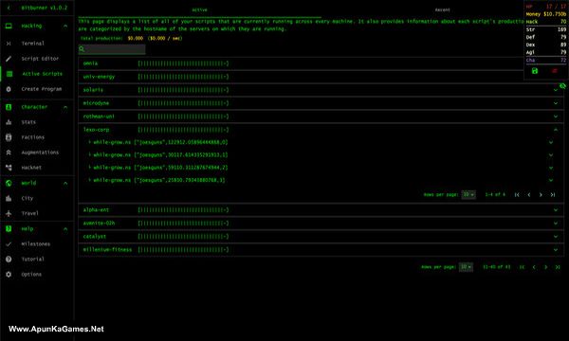The width and height of the screenshot is (569, 341).
Task: Go to the first page of lexo-corp scripts
Action: (517, 195)
